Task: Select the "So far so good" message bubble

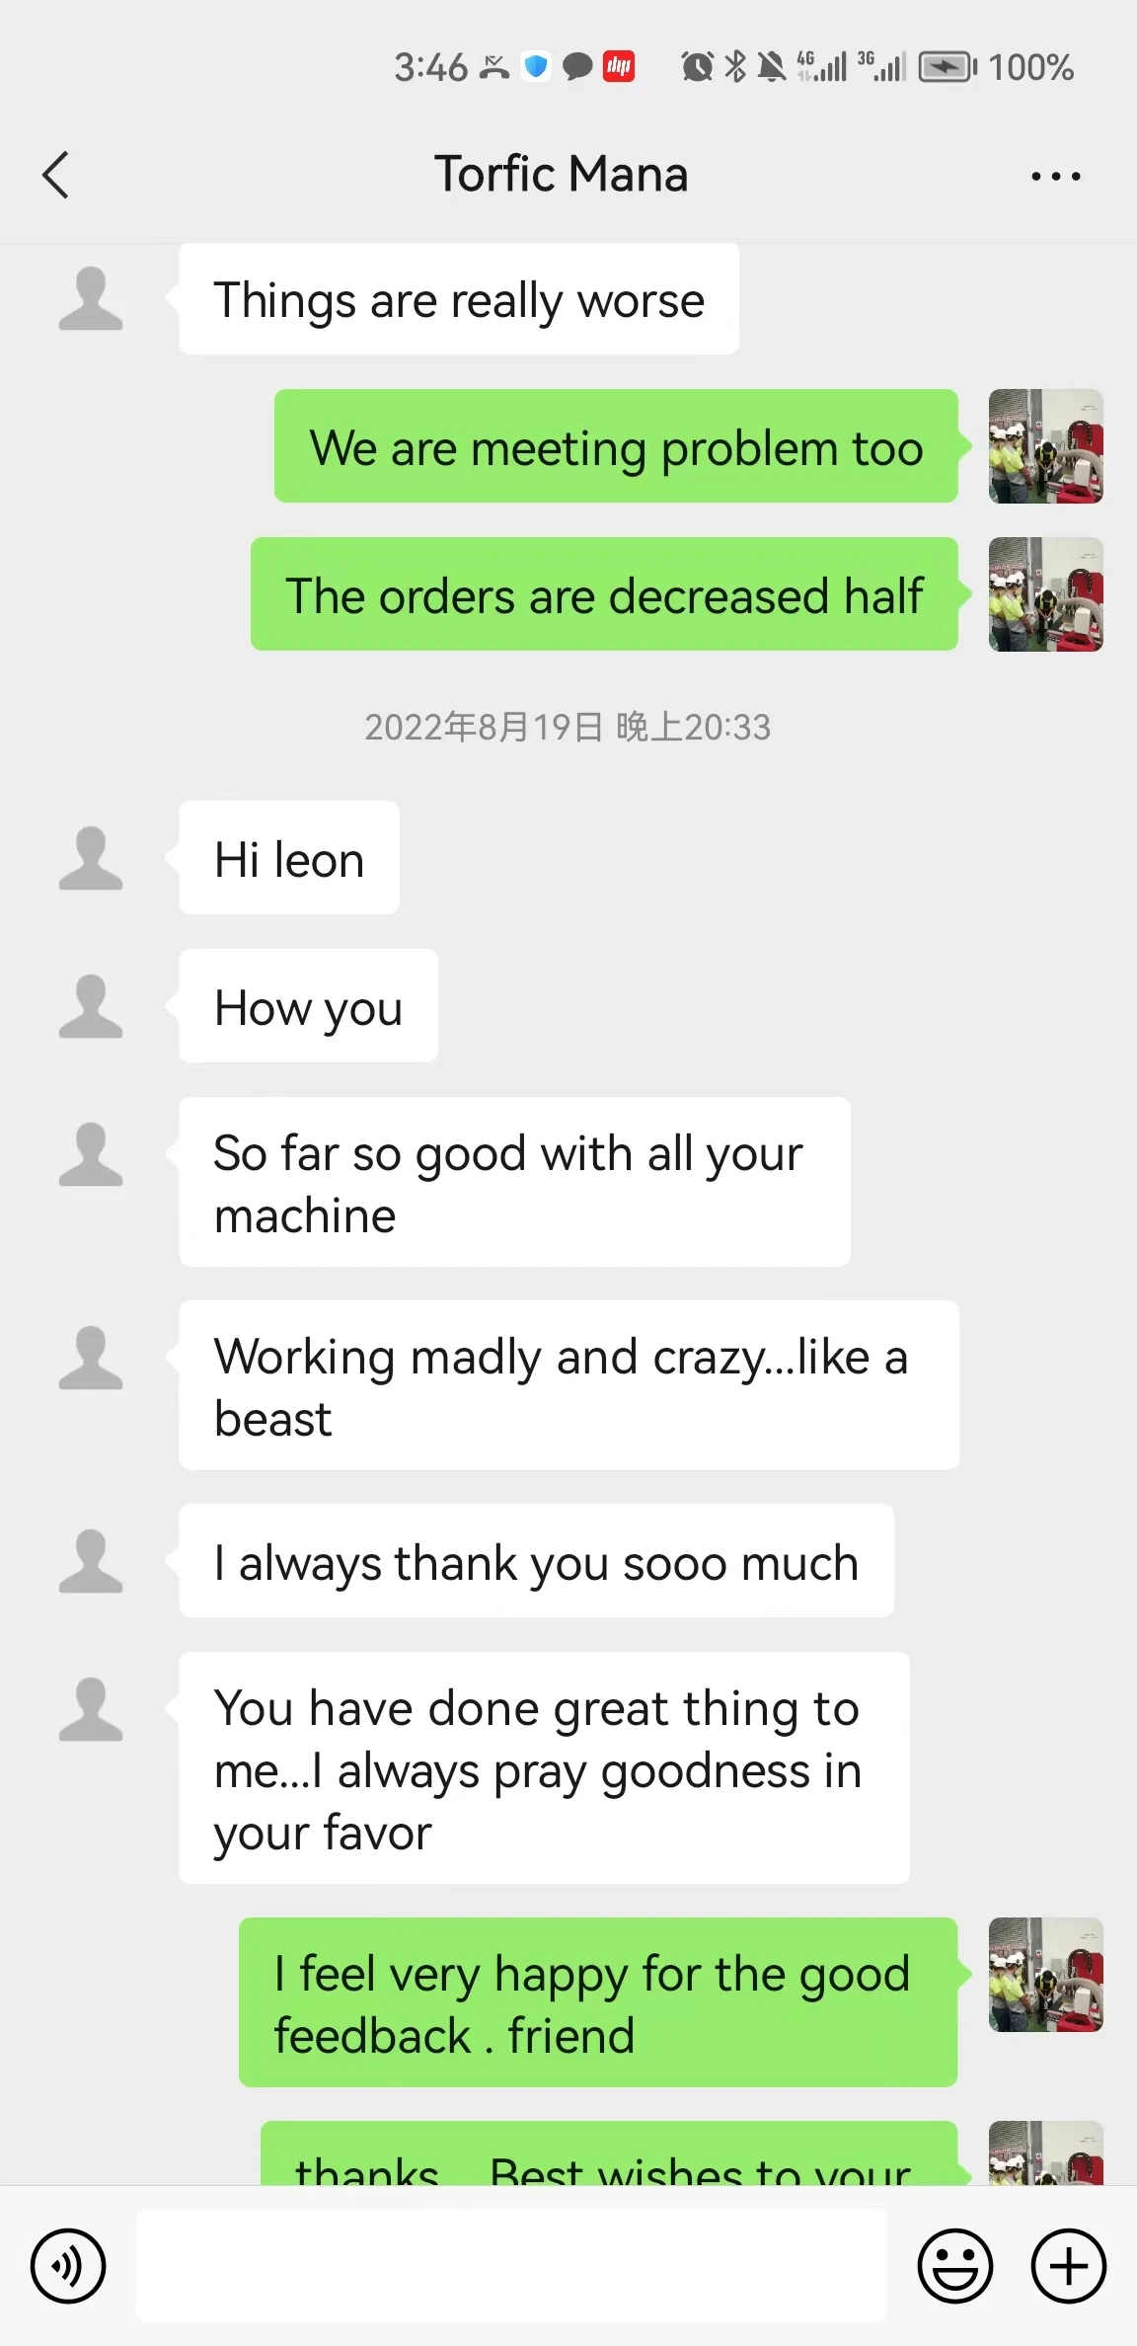Action: (x=514, y=1182)
